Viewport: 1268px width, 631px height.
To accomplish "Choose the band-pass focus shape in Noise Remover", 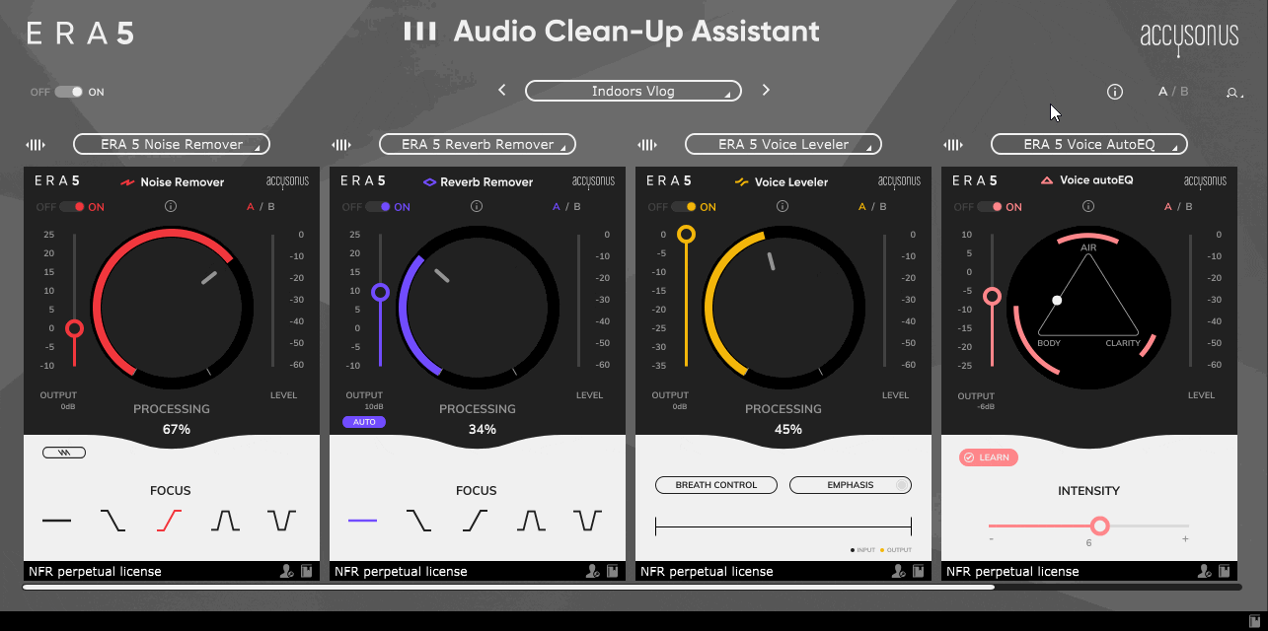I will click(225, 520).
